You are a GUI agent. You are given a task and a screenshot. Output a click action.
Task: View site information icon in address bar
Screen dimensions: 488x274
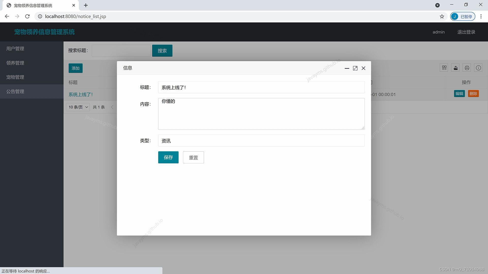[x=40, y=16]
